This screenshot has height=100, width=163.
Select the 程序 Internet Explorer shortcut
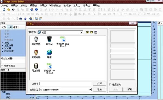(x=49, y=54)
